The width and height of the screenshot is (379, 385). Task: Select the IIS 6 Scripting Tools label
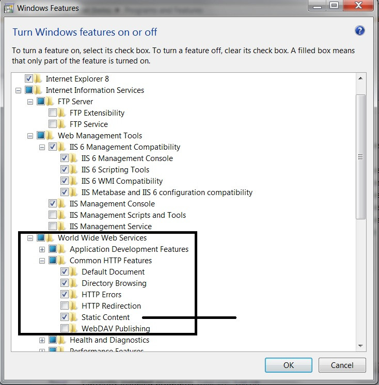coord(115,170)
